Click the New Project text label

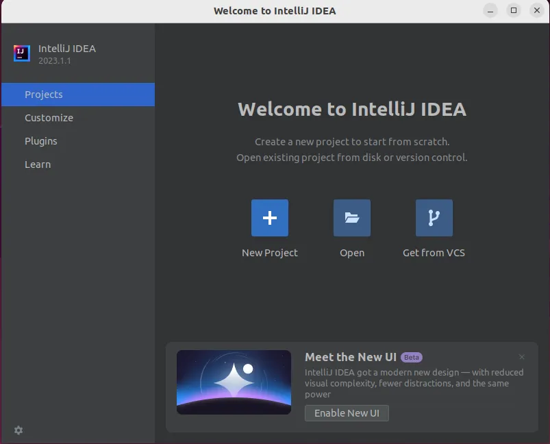[x=270, y=253]
